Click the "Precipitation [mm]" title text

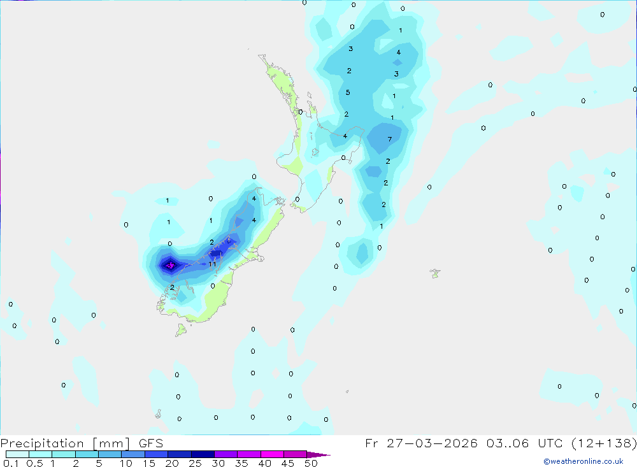coord(66,443)
